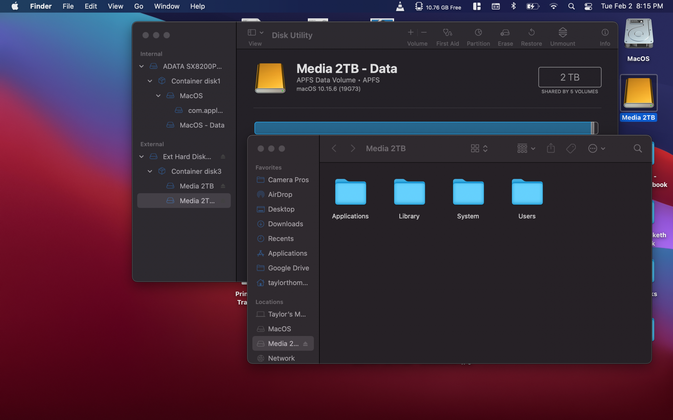Open the View menu in menu bar
Viewport: 673px width, 420px height.
click(x=115, y=6)
